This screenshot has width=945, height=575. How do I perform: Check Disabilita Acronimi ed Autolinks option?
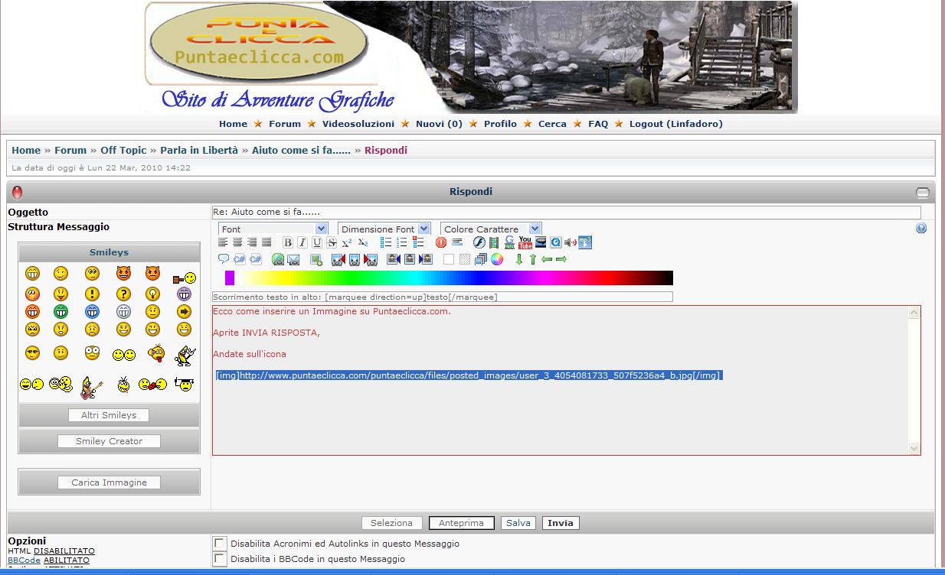tap(220, 543)
